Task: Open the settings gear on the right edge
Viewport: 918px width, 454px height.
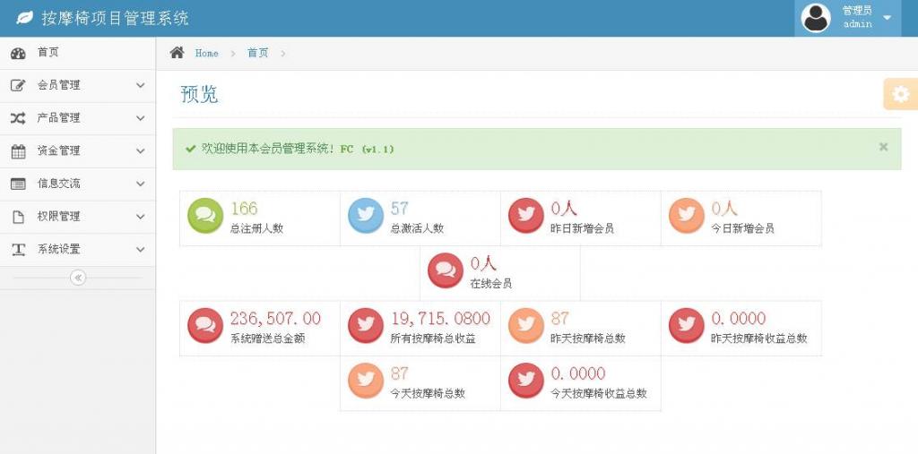Action: (x=900, y=94)
